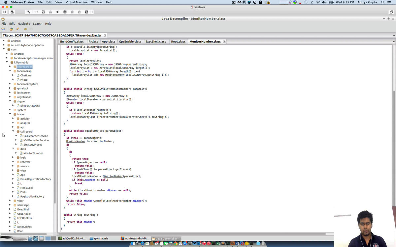Select EmailRegistrationFactory class

coord(36,179)
